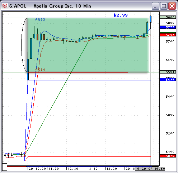Viewport: 178px width, 173px height.
Task: Click the $2.99 range label
Action: pyautogui.click(x=121, y=15)
